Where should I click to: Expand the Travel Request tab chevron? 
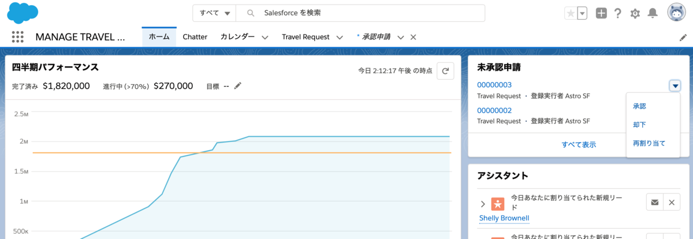(x=340, y=37)
